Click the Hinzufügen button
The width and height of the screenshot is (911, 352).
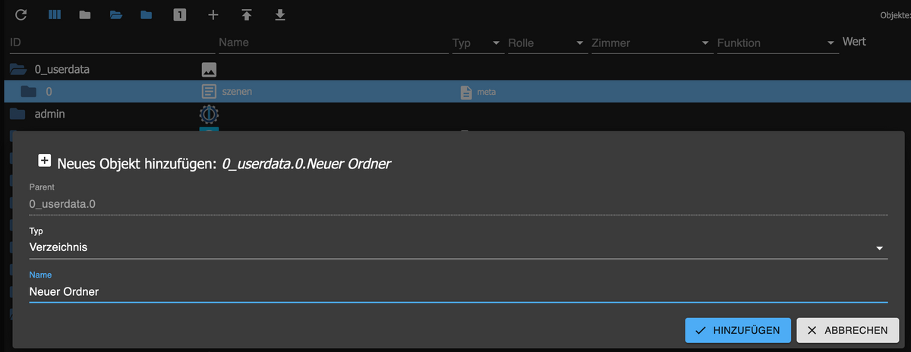pos(737,330)
